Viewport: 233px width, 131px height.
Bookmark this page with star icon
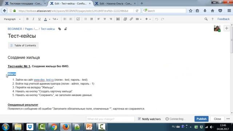point(191,11)
